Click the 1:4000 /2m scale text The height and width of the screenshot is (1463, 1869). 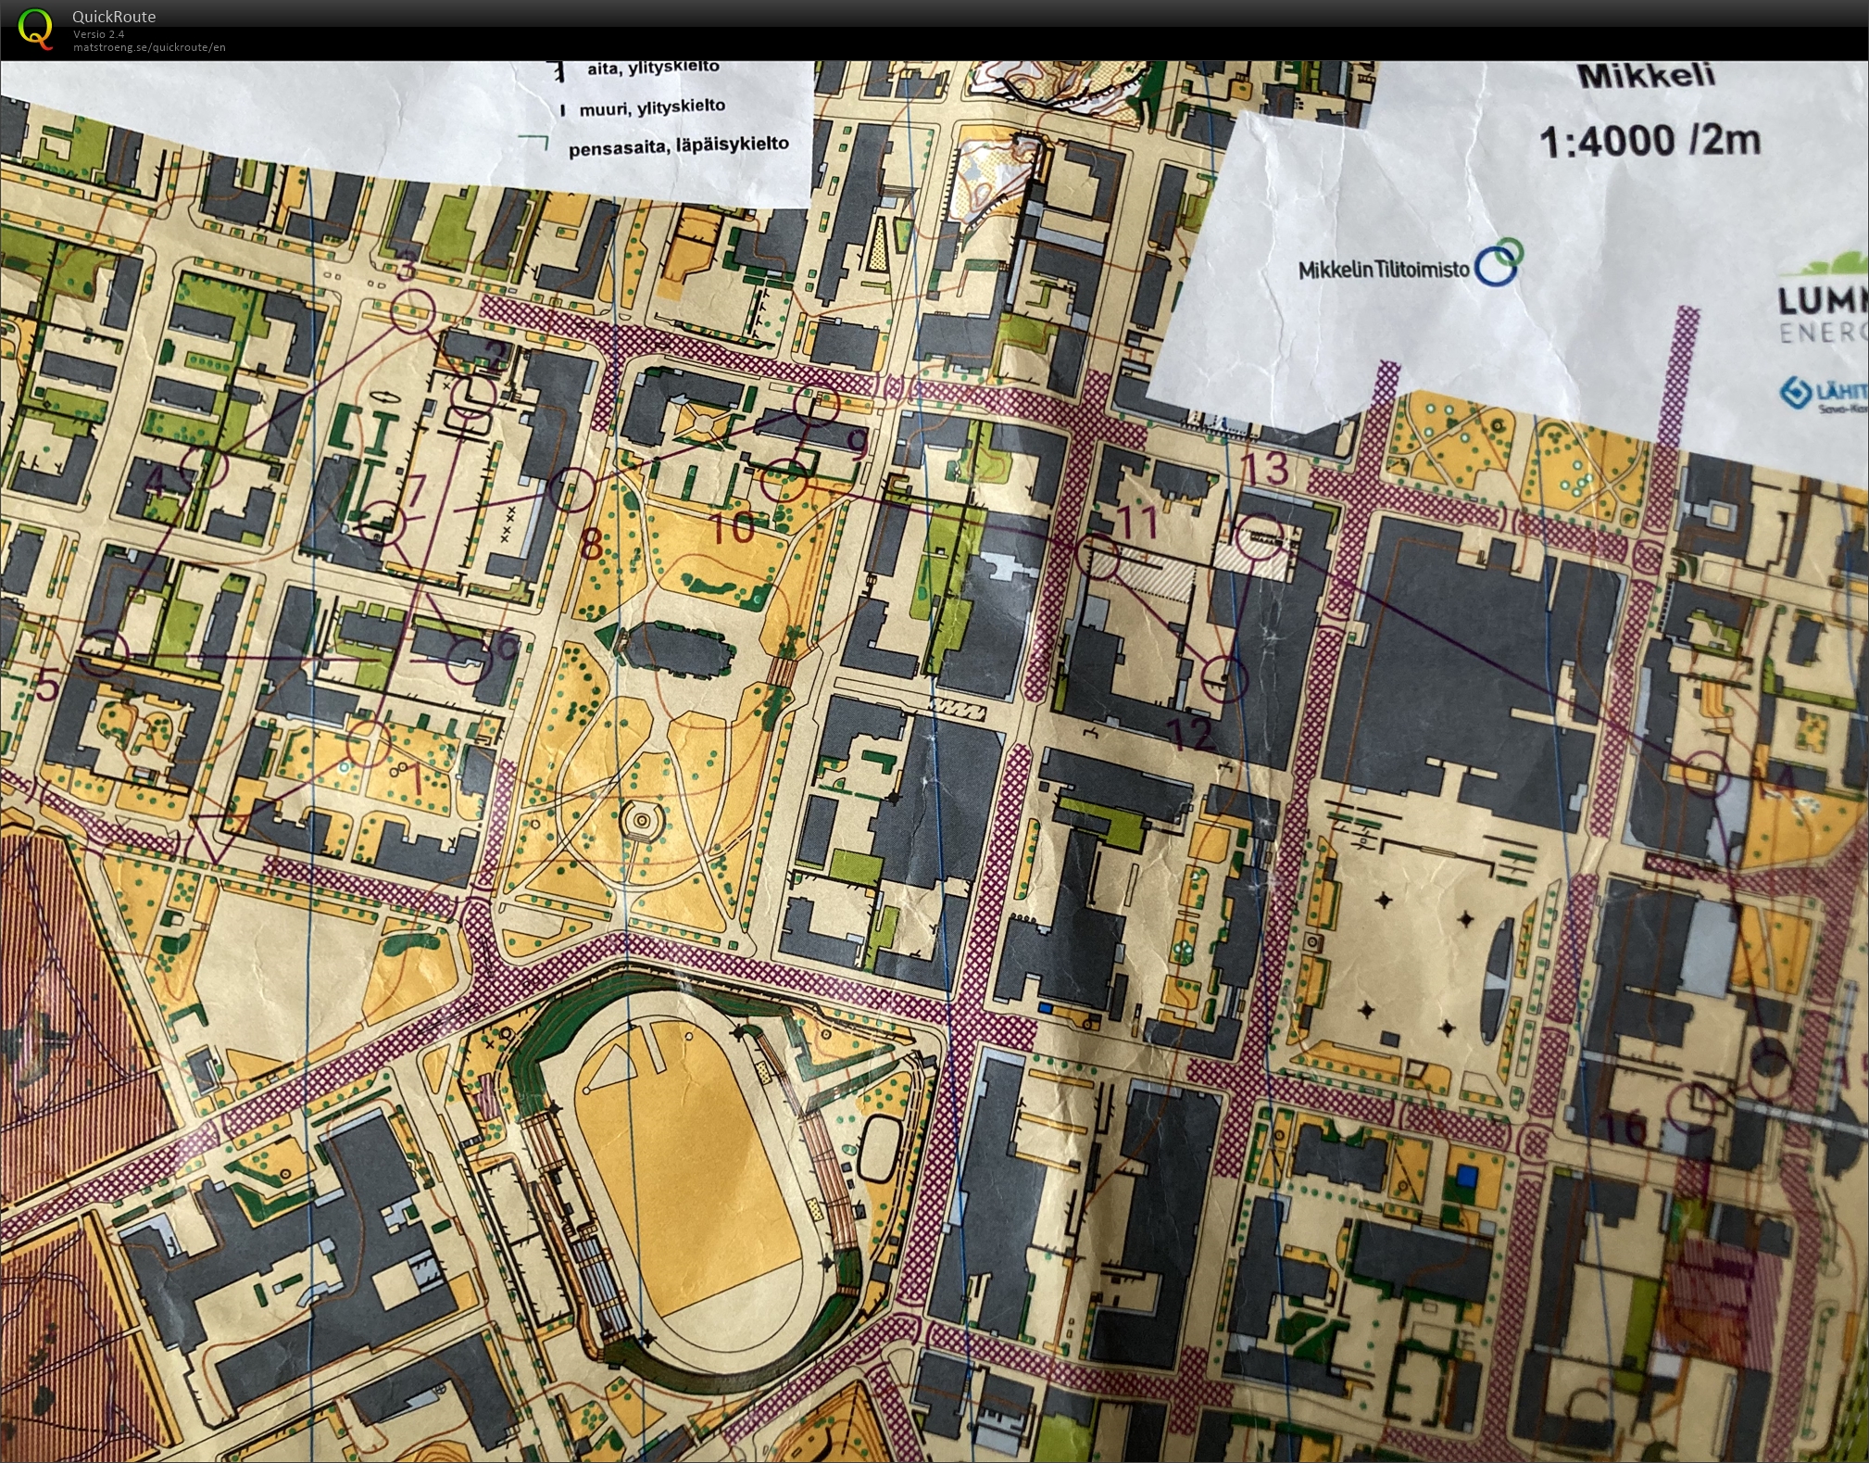pos(1649,141)
